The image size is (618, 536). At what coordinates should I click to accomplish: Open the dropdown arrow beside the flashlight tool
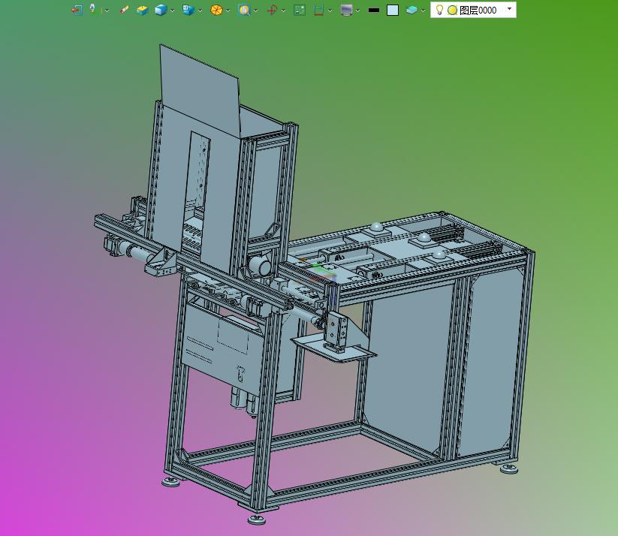[107, 11]
